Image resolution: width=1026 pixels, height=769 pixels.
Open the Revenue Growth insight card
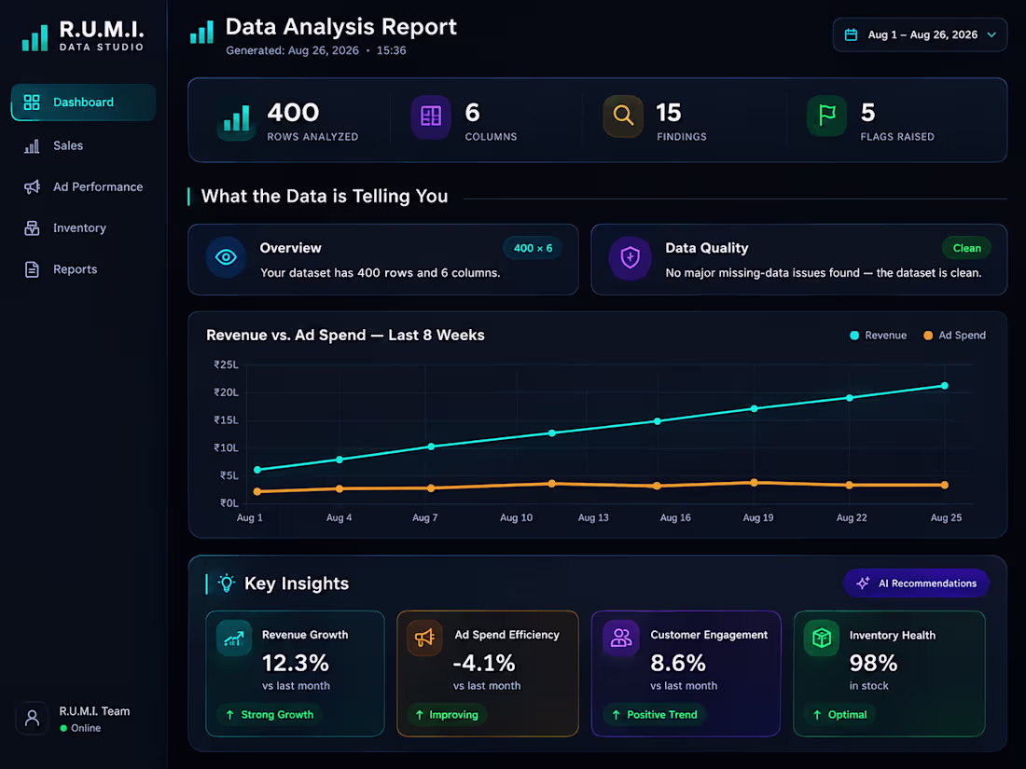click(295, 674)
